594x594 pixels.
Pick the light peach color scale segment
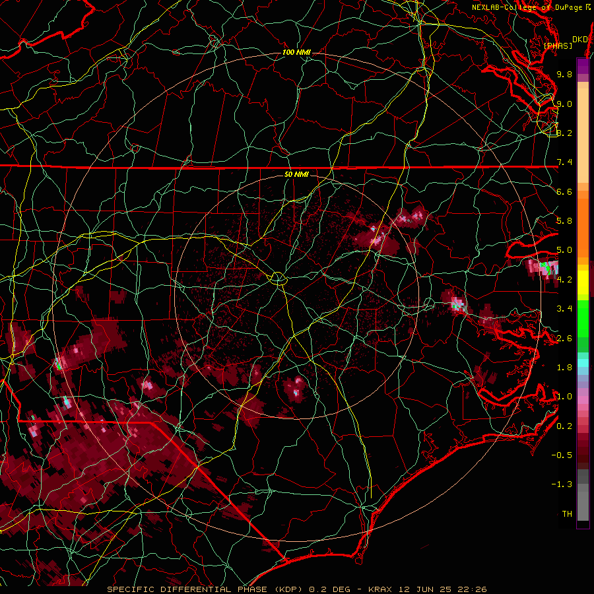pyautogui.click(x=583, y=135)
